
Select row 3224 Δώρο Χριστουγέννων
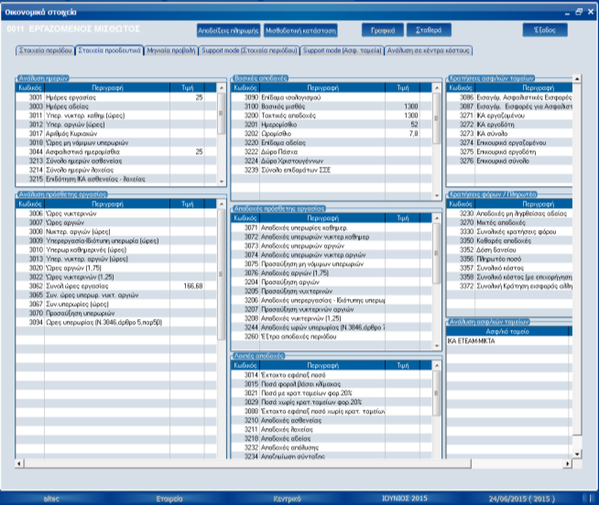[x=332, y=161]
